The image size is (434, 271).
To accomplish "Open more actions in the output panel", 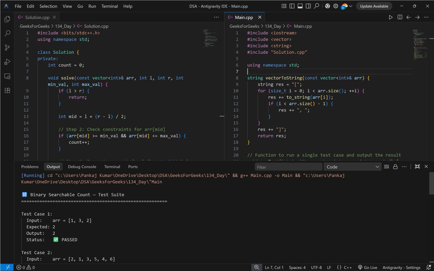I will click(x=404, y=167).
